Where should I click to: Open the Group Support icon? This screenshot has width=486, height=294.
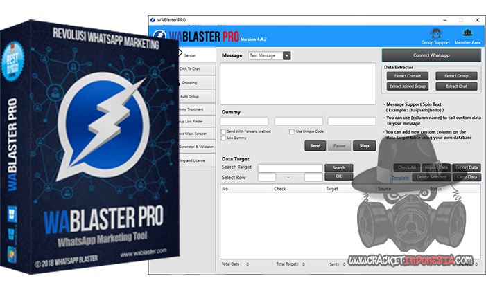point(435,35)
